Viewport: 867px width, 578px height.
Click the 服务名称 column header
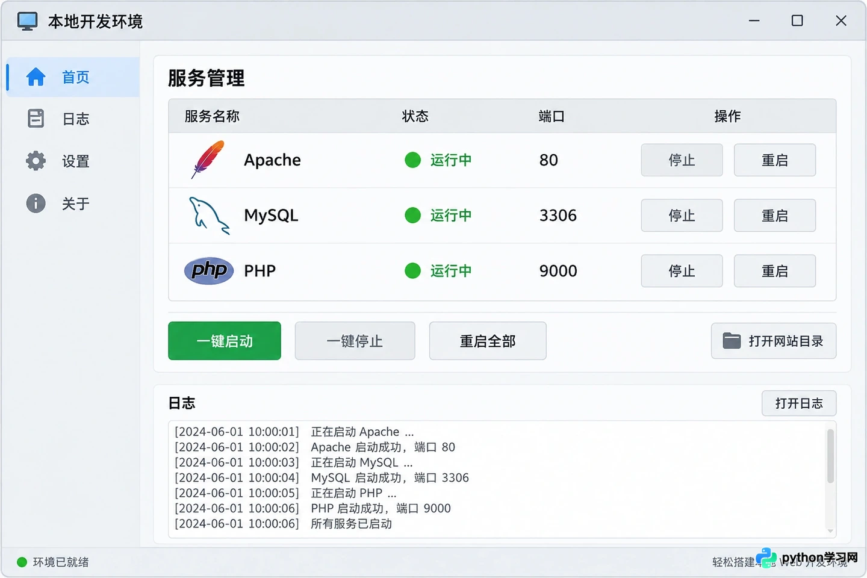point(212,116)
